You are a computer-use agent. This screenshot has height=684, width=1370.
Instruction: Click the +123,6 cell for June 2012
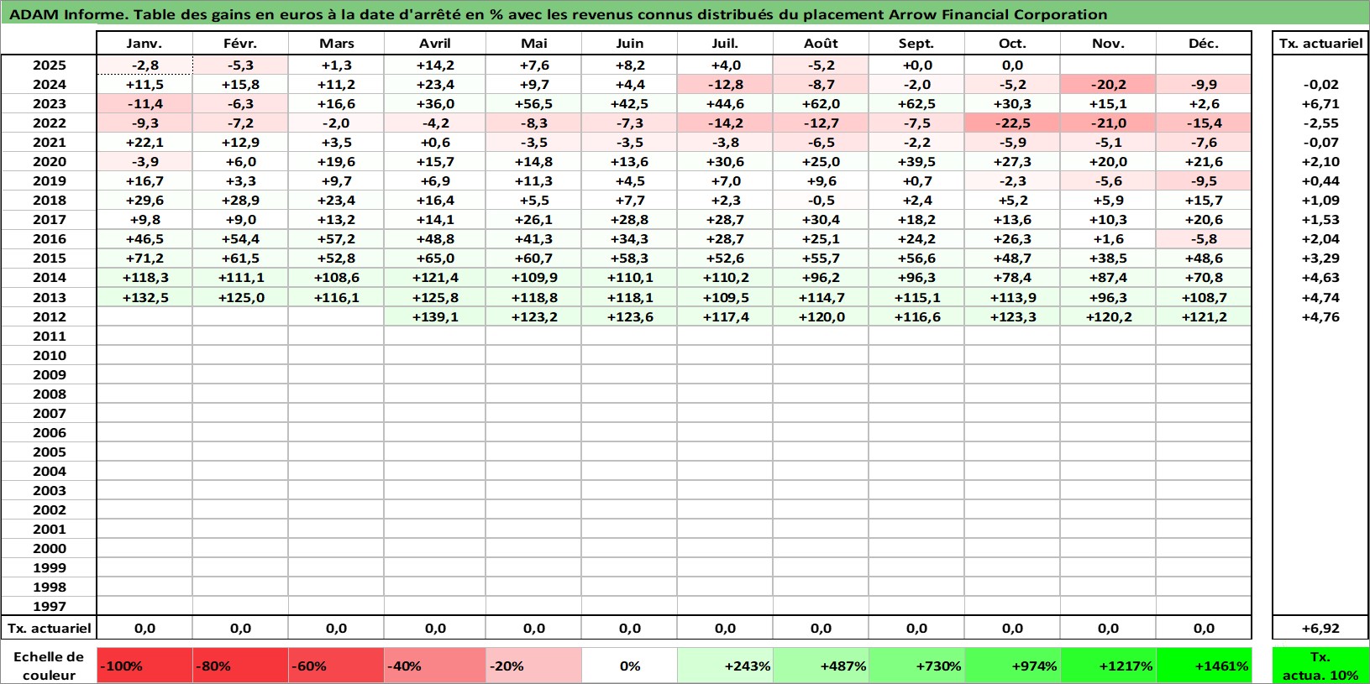click(629, 316)
